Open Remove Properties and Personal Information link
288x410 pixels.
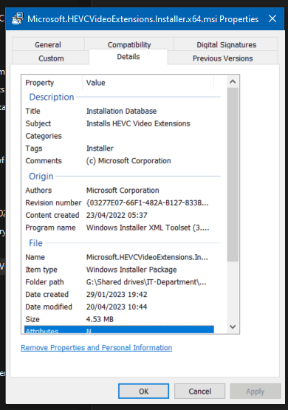coord(97,347)
